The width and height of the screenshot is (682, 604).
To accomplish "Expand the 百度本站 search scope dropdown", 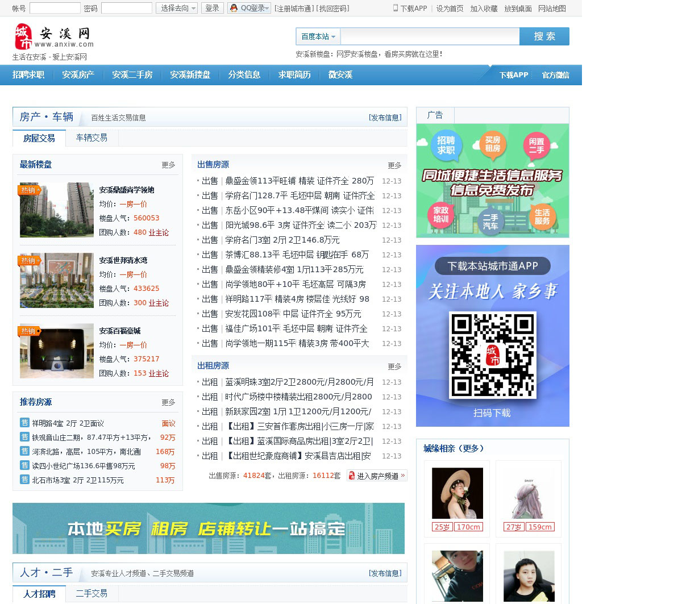I will (318, 36).
